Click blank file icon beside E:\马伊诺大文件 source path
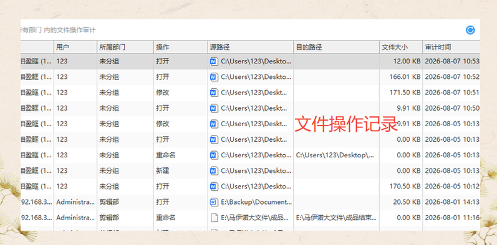The image size is (497, 245). [x=215, y=218]
